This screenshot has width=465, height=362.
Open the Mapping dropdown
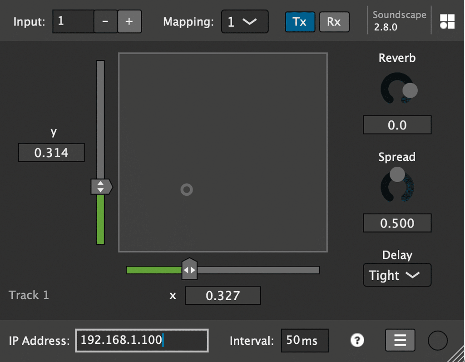point(244,22)
